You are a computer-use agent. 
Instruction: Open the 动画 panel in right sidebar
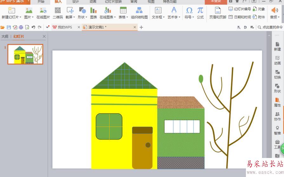point(277,61)
